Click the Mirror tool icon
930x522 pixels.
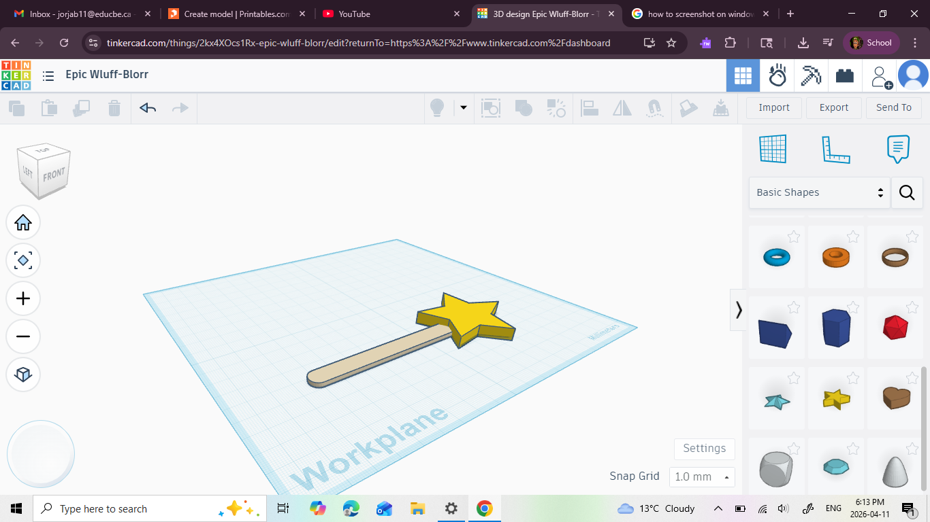point(622,107)
